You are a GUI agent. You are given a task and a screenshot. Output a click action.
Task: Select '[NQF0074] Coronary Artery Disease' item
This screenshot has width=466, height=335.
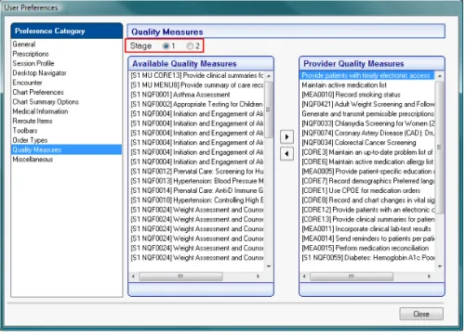pyautogui.click(x=368, y=133)
